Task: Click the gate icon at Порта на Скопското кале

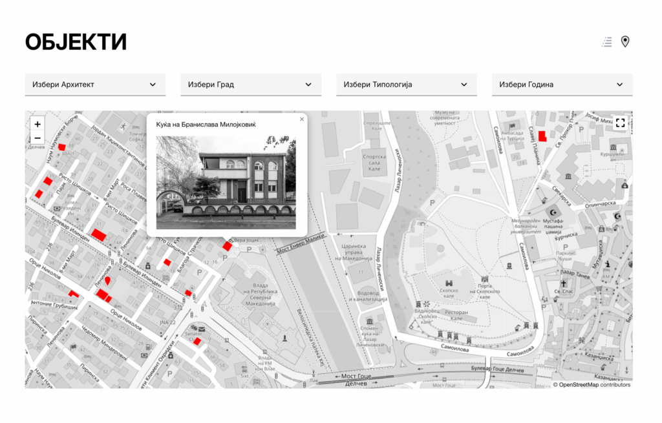Action: [x=485, y=279]
